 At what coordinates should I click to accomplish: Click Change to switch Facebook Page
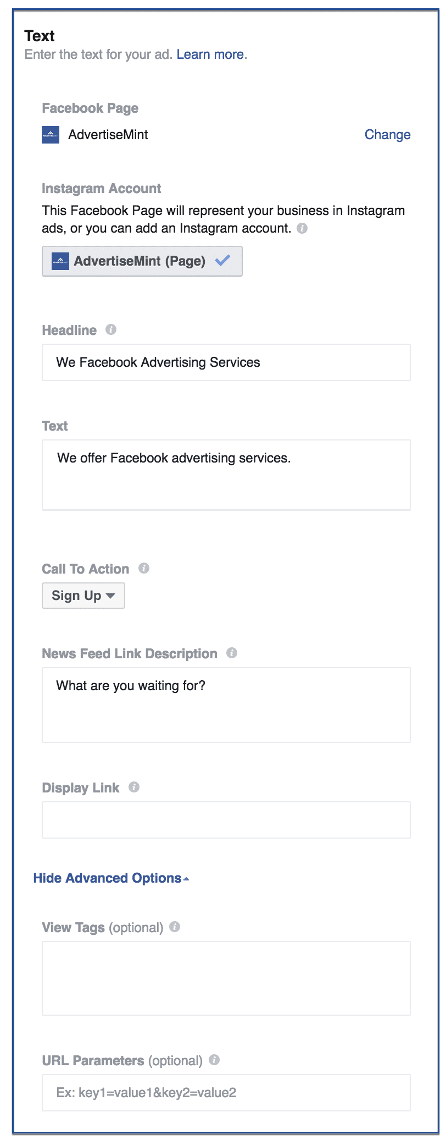coord(388,135)
